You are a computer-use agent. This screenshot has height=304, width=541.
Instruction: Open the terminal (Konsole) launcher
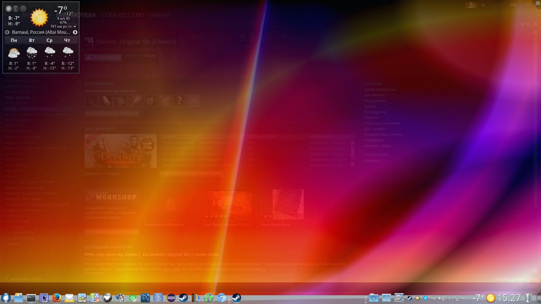pyautogui.click(x=31, y=298)
